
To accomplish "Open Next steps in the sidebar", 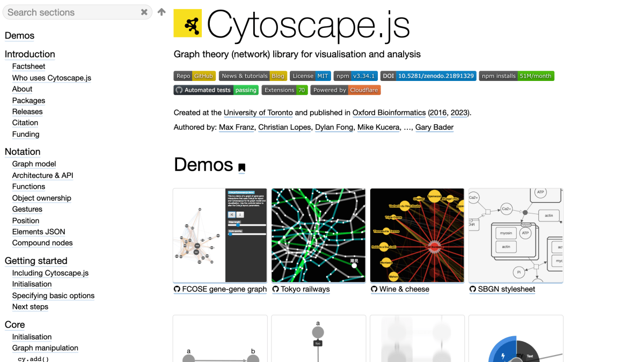I will [x=30, y=307].
